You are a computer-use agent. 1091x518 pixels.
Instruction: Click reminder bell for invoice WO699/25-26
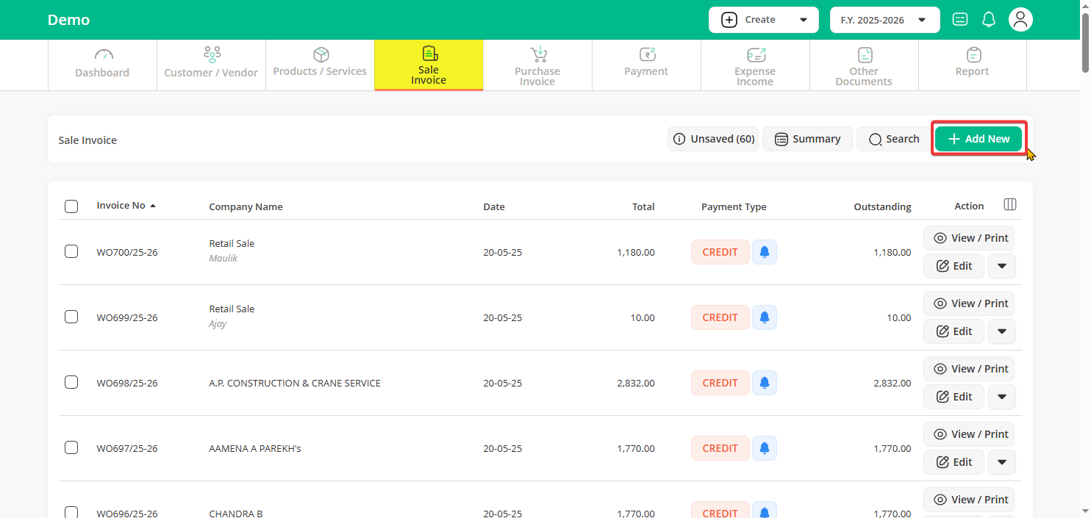tap(765, 317)
